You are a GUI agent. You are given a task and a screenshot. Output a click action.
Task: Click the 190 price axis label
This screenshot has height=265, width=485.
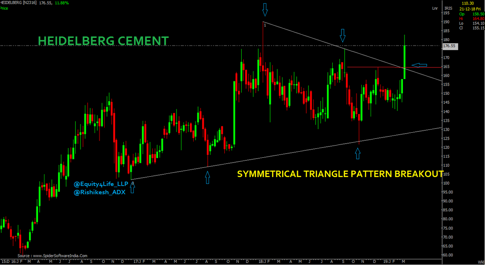pos(447,22)
